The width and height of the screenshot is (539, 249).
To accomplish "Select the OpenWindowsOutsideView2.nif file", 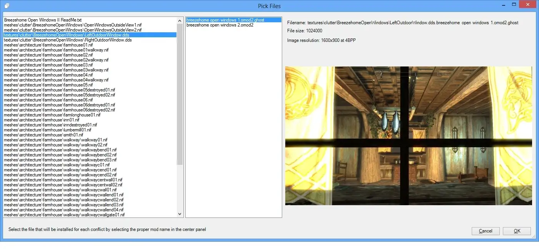I will (72, 30).
